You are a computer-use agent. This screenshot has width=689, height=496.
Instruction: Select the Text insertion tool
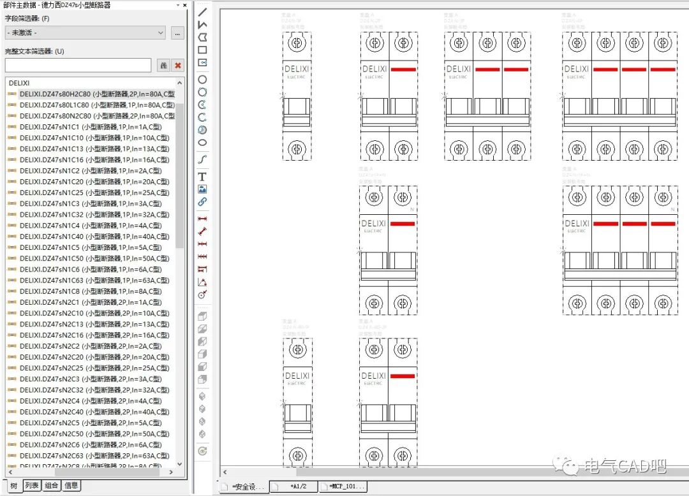tap(202, 177)
